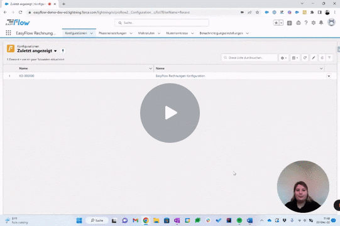The height and width of the screenshot is (226, 340).
Task: Toggle the list view filter panel
Action: [x=329, y=58]
